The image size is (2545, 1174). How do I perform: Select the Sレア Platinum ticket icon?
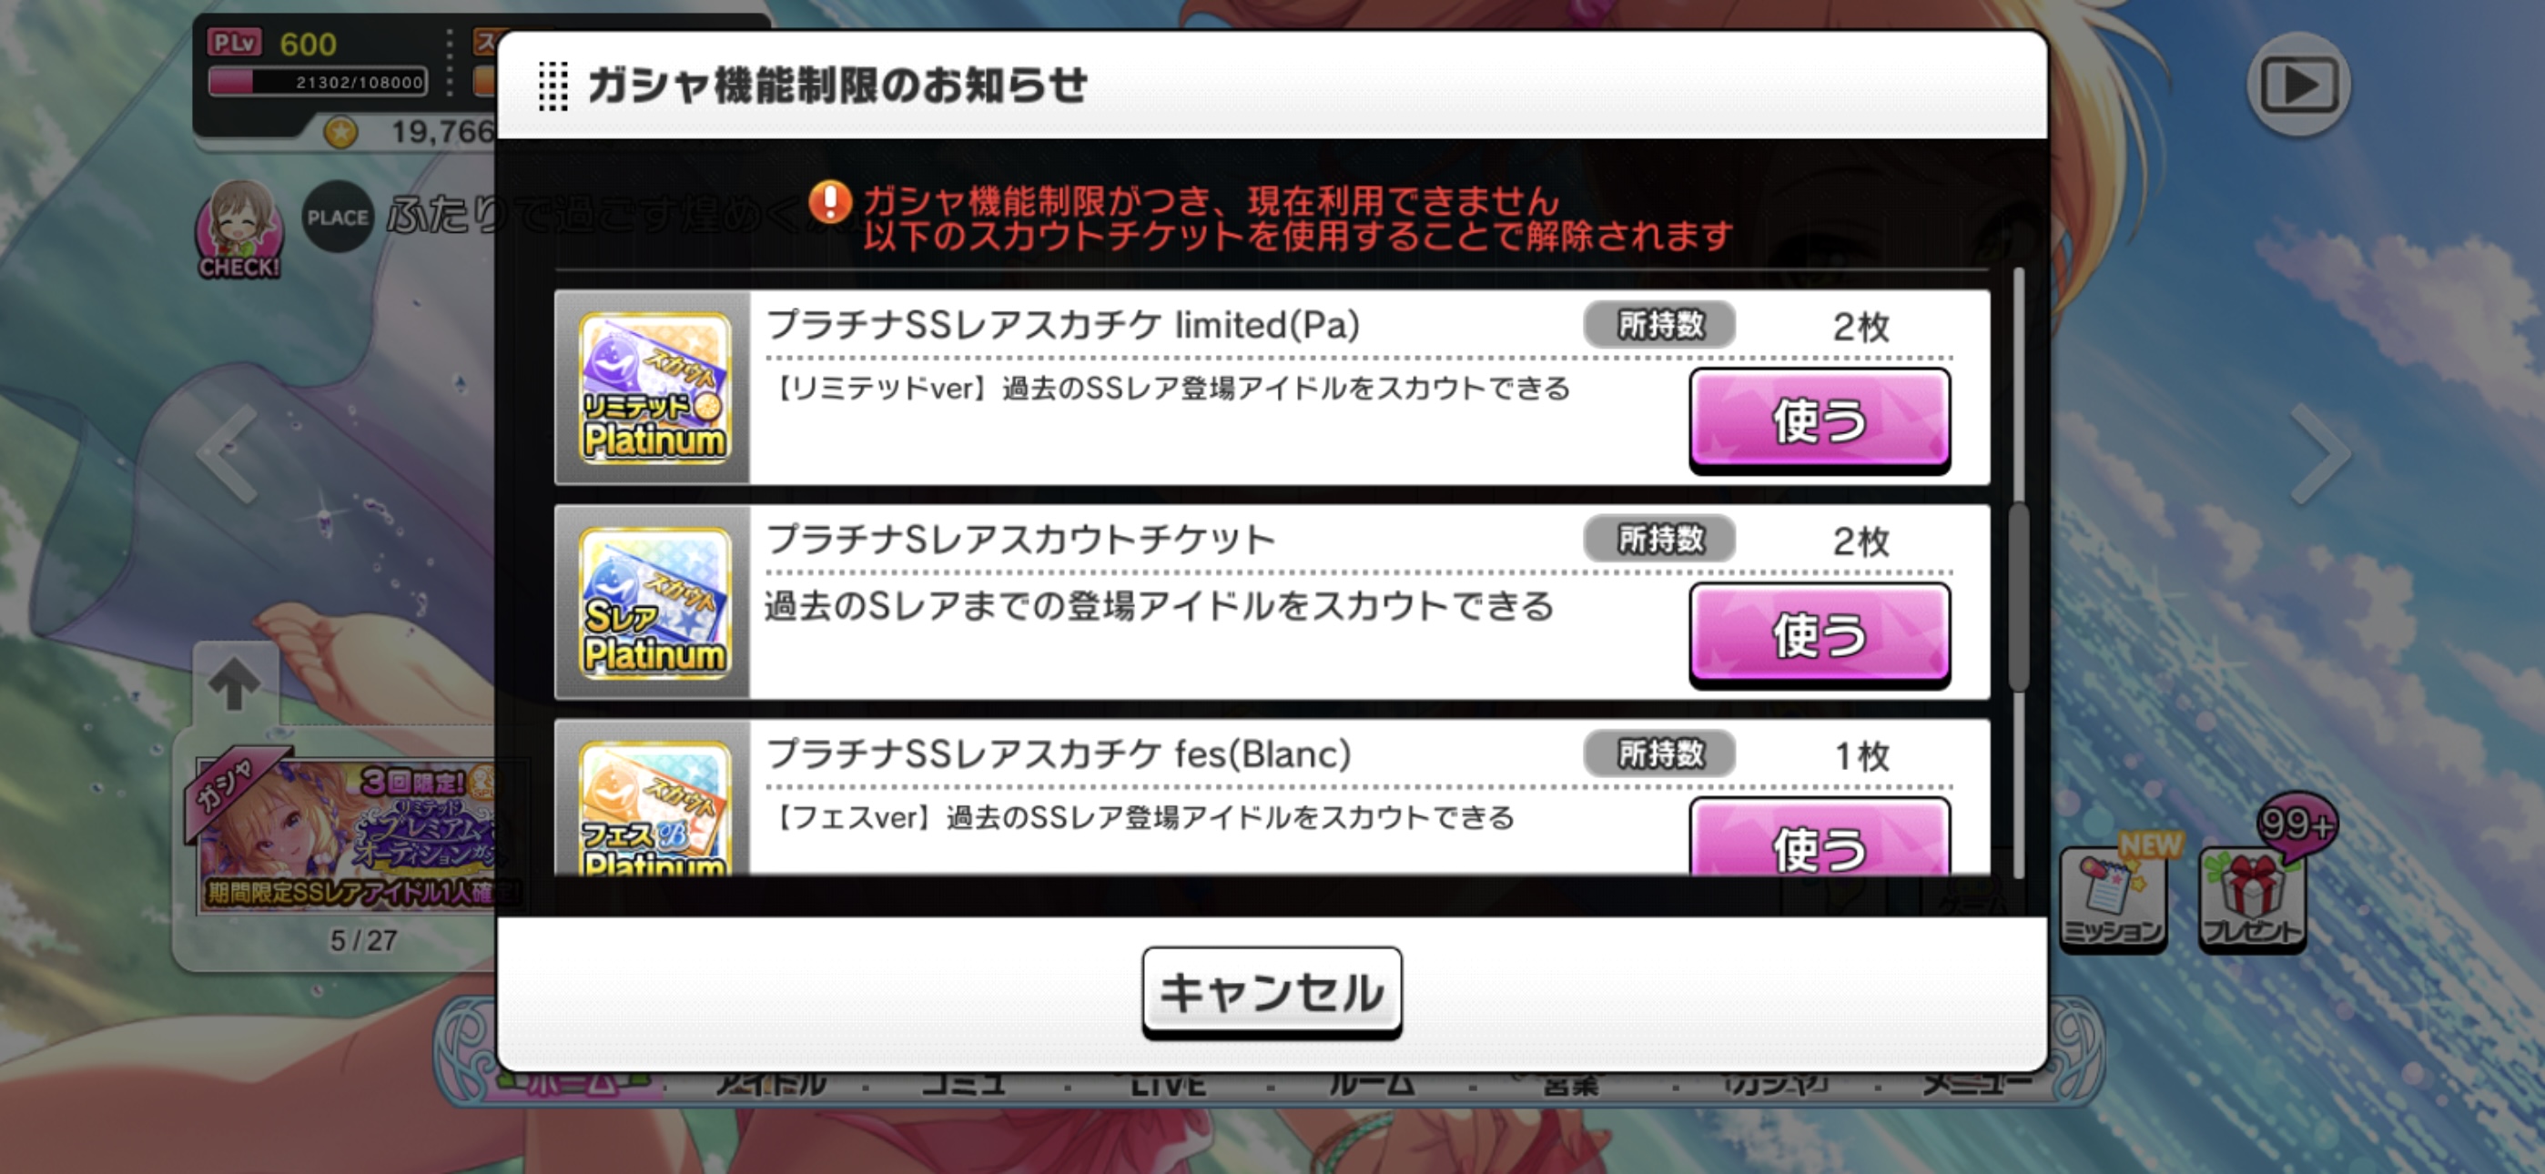(x=654, y=602)
